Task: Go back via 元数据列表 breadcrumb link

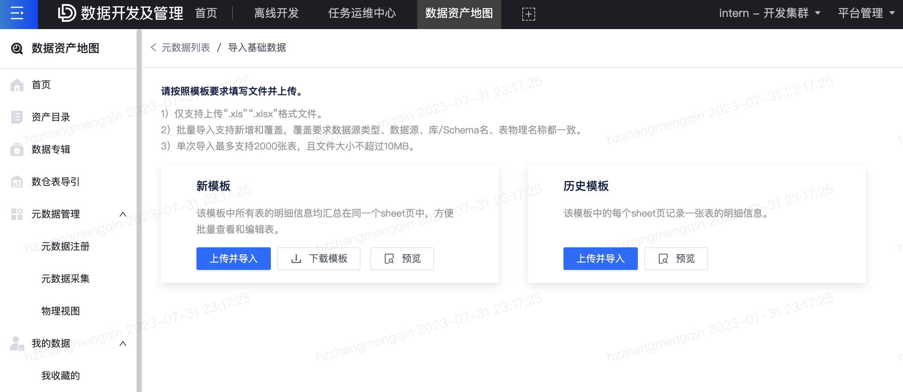Action: [x=185, y=48]
